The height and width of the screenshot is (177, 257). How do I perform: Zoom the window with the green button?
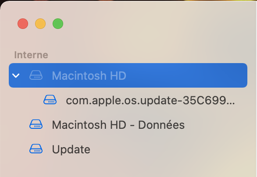(58, 24)
